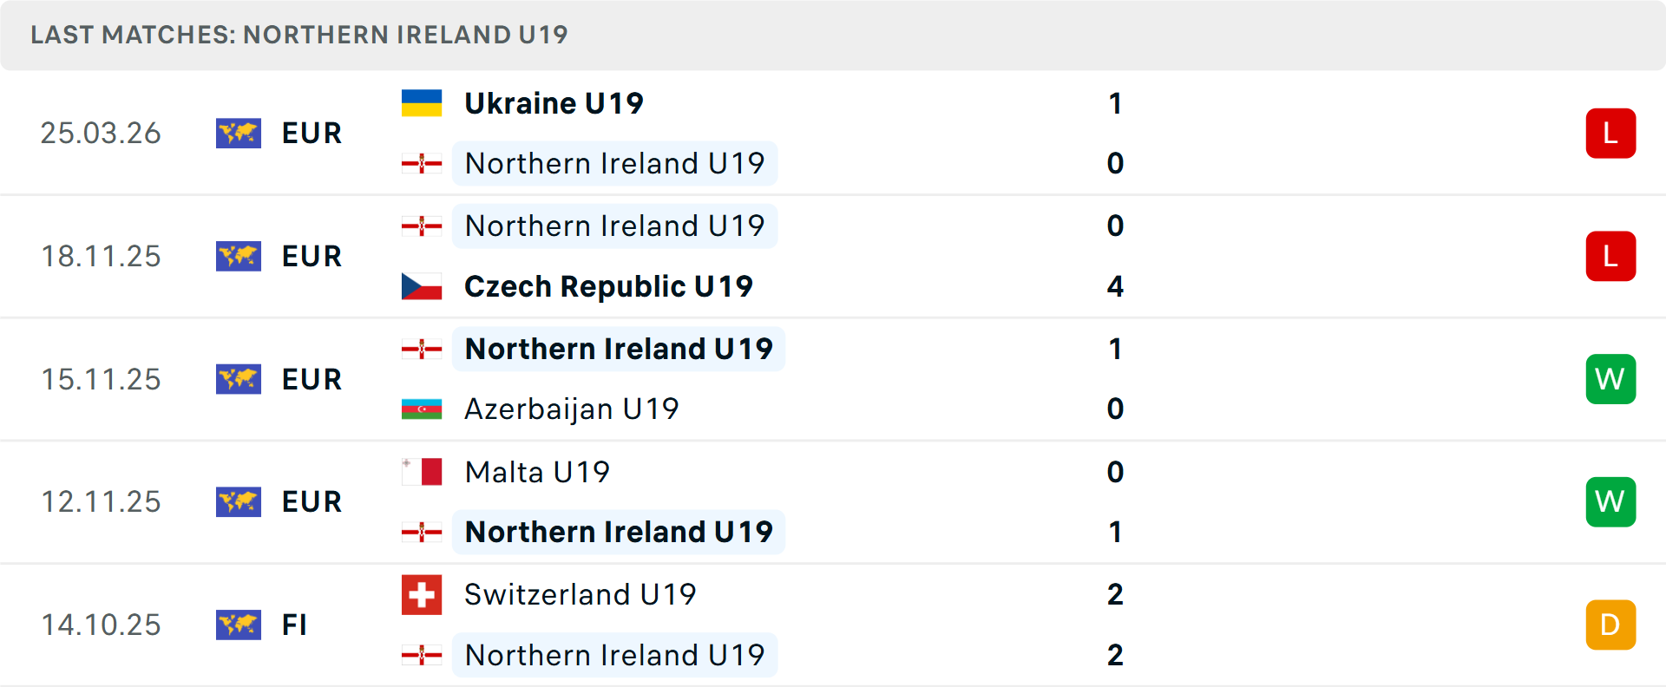This screenshot has width=1666, height=687.
Task: Click the Azerbaijan U19 flag icon
Action: point(422,409)
